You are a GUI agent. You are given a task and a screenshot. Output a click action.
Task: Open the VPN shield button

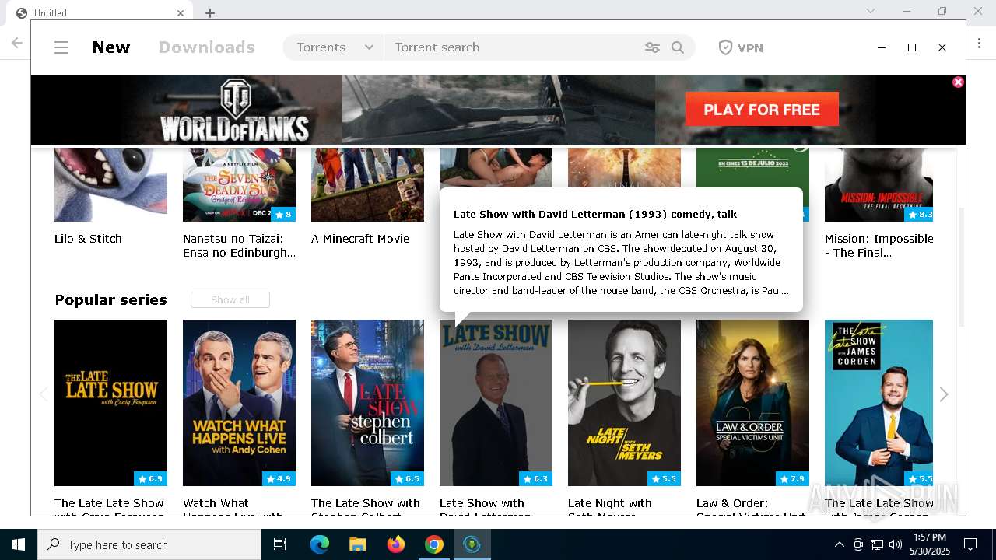[740, 47]
